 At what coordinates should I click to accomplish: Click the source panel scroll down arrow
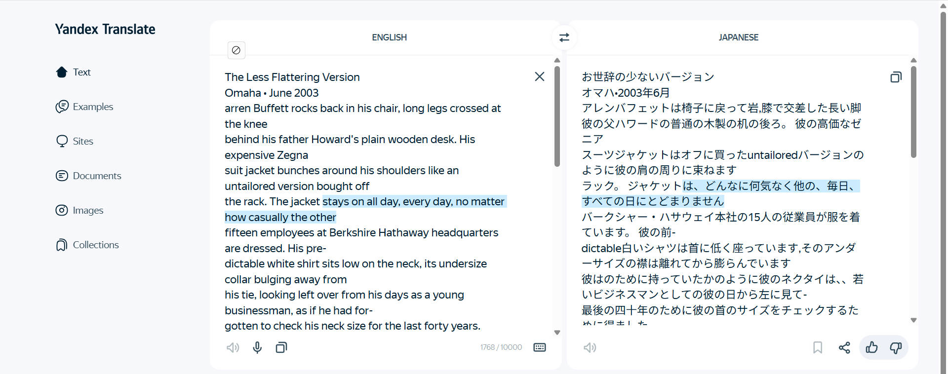[x=557, y=333]
